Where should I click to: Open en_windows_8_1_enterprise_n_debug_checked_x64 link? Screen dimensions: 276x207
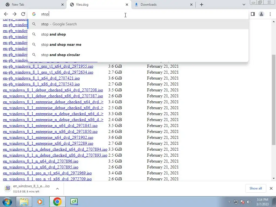coord(53,114)
